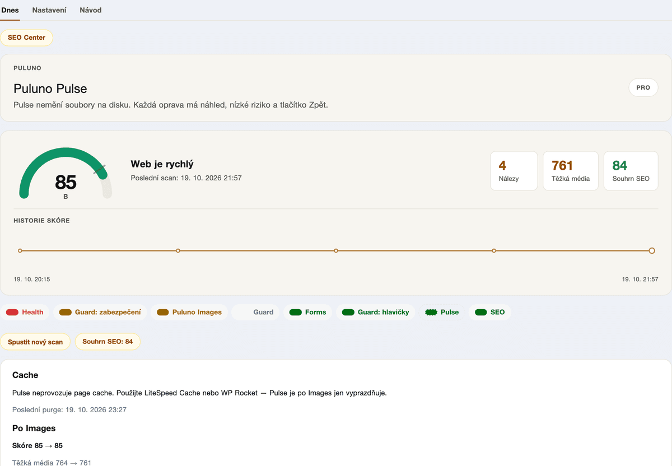Click the SEO Center button

[x=27, y=38]
